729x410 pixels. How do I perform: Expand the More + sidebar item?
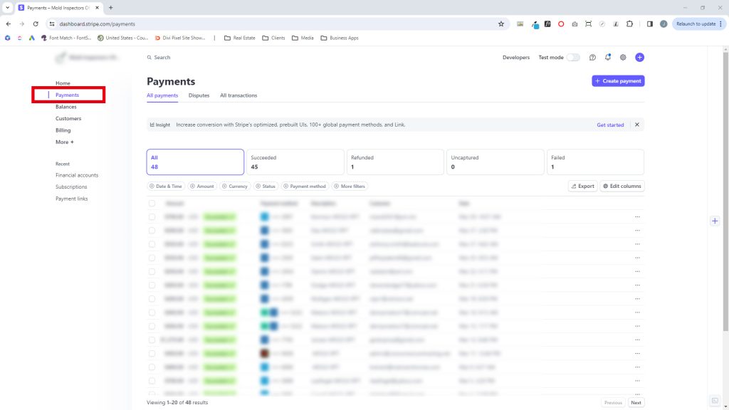[65, 142]
